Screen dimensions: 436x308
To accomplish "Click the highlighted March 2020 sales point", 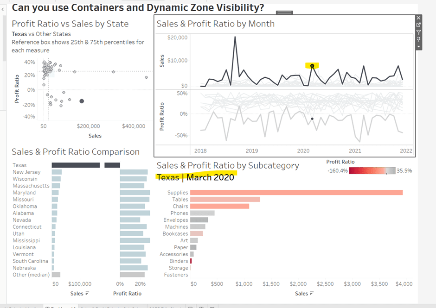I will (x=312, y=66).
